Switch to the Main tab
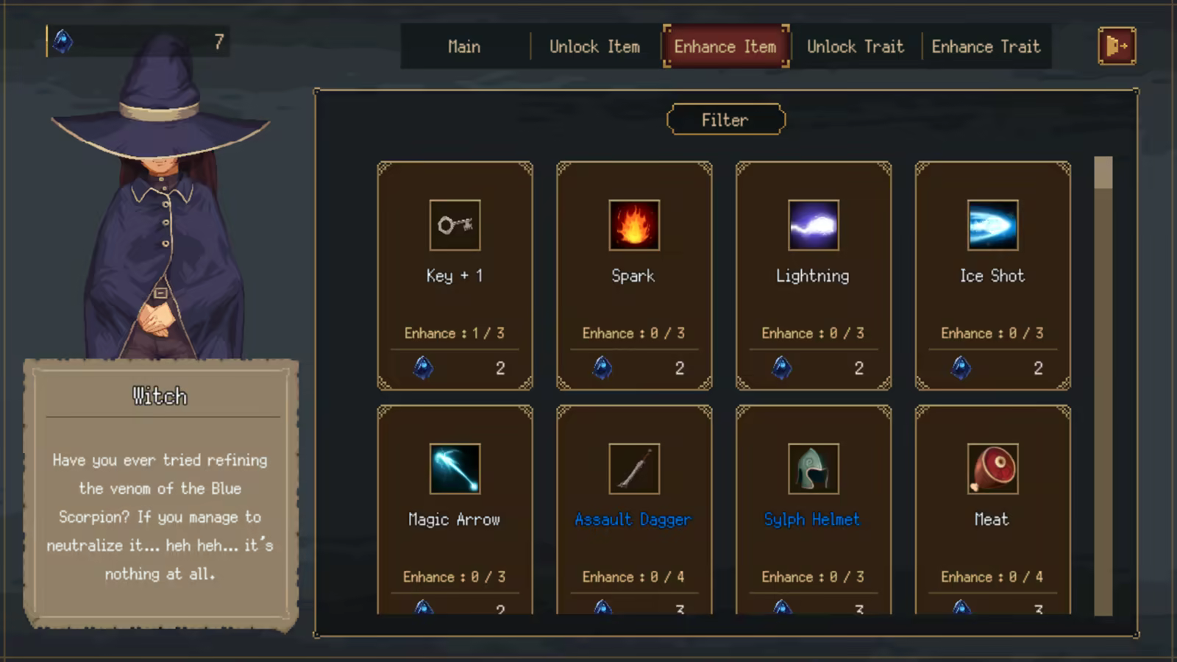This screenshot has width=1177, height=662. point(464,46)
